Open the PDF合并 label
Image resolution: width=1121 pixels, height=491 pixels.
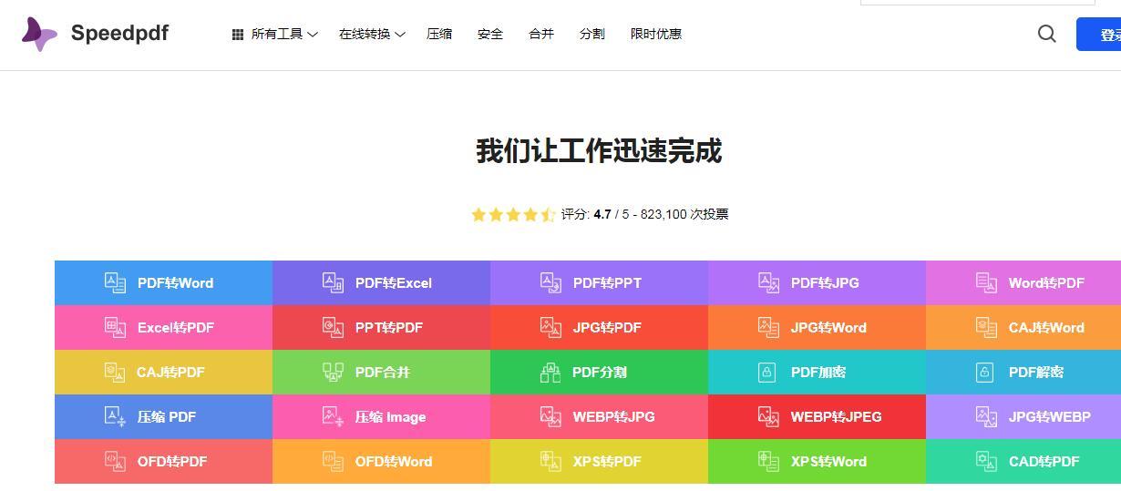[x=383, y=373]
